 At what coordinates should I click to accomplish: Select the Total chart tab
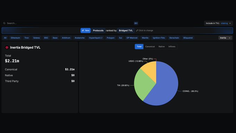139,47
